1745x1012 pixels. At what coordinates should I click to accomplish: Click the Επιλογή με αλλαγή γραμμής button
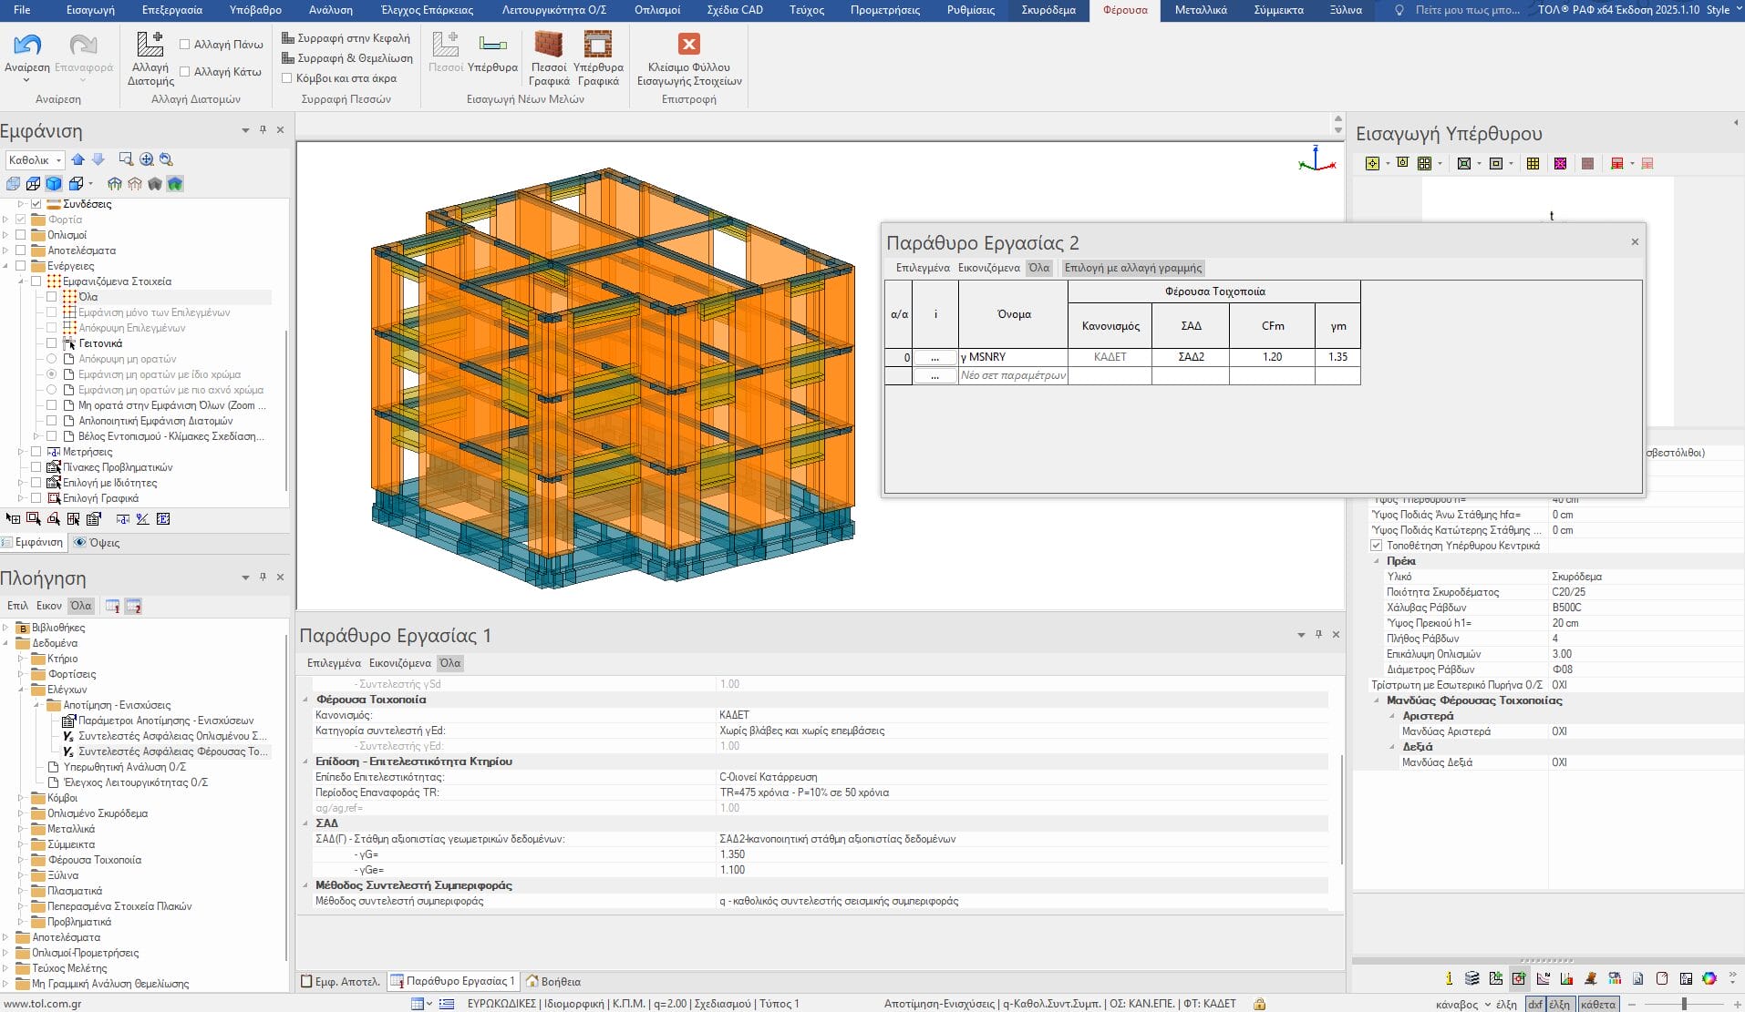click(1132, 268)
